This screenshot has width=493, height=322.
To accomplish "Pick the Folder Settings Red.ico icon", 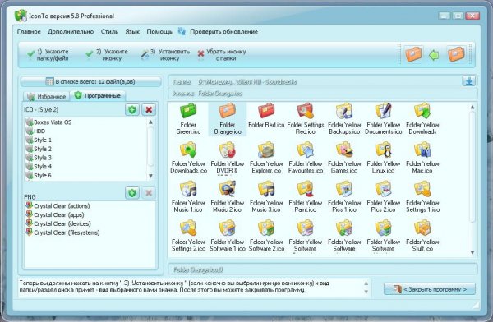I will coord(306,119).
